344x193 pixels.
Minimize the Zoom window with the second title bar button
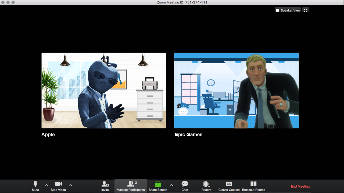pyautogui.click(x=8, y=2)
